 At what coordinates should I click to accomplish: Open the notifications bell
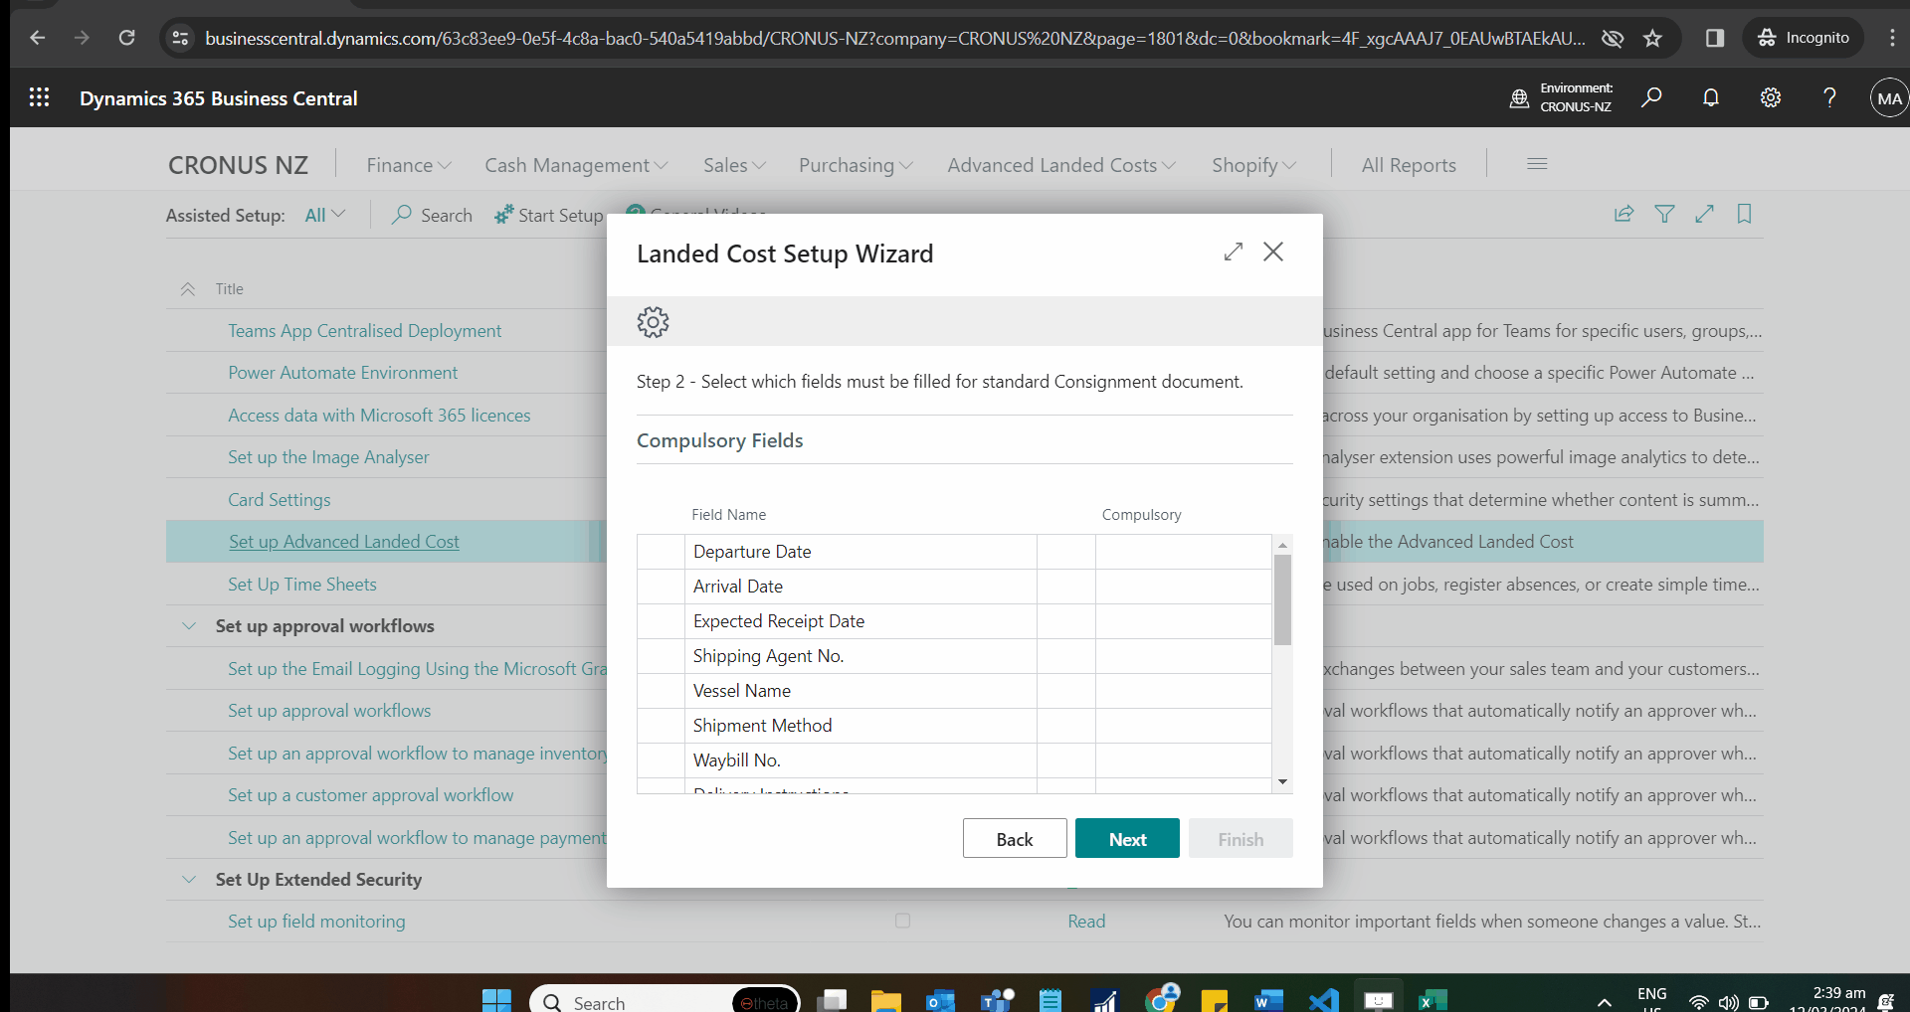(x=1711, y=97)
